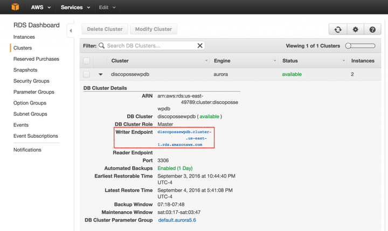Click the Viewing 1 of 1 Clusters text

click(313, 46)
